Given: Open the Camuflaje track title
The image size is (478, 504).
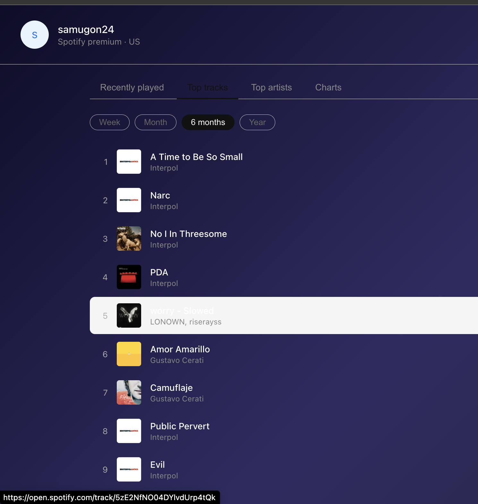Looking at the screenshot, I should [x=171, y=388].
